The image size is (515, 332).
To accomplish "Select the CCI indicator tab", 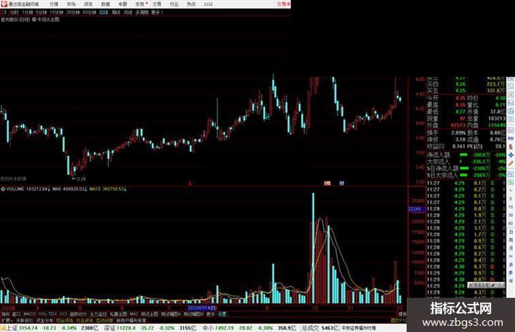I will coord(63,314).
